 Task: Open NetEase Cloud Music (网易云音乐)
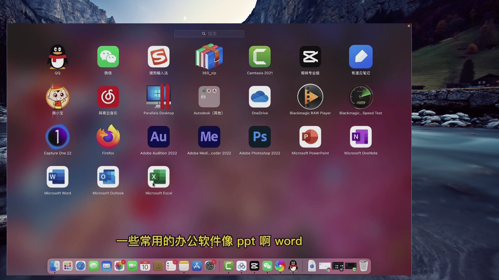click(x=108, y=97)
